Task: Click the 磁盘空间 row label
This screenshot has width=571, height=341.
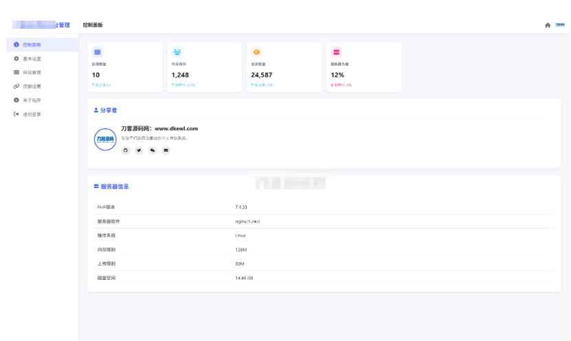Action: (107, 278)
